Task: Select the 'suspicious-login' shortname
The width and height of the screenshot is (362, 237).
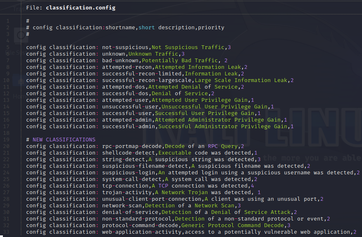Action: (x=129, y=173)
